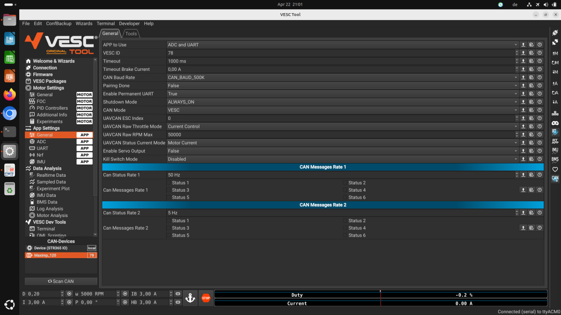
Task: Change Shutdown Mode using its dropdown
Action: click(516, 102)
